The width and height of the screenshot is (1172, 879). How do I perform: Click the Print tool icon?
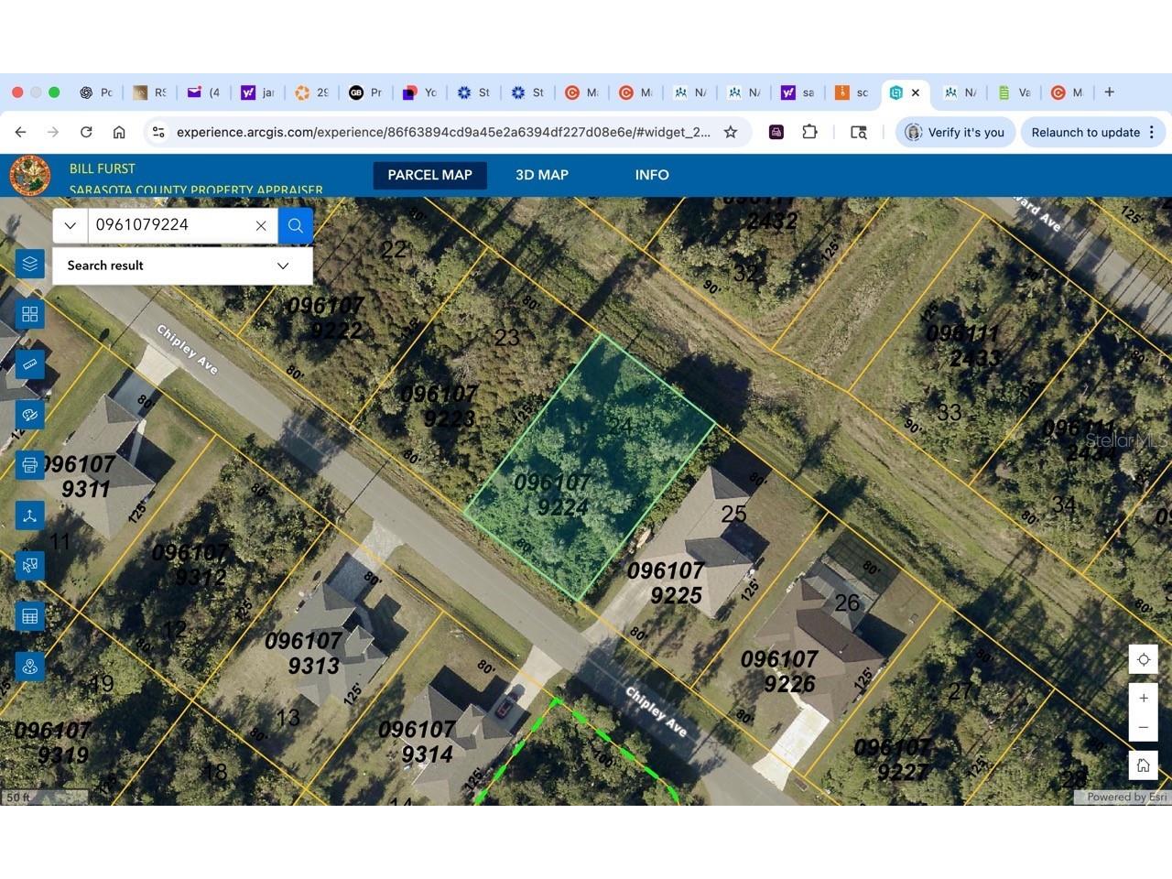pyautogui.click(x=29, y=465)
